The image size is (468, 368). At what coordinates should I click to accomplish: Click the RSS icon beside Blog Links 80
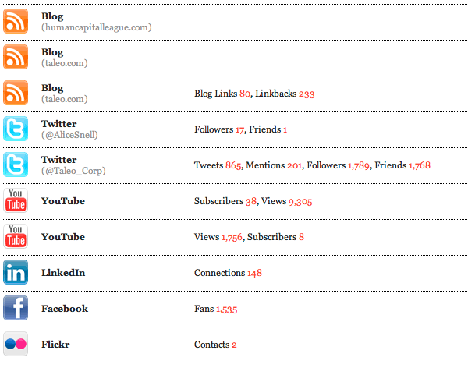(16, 93)
